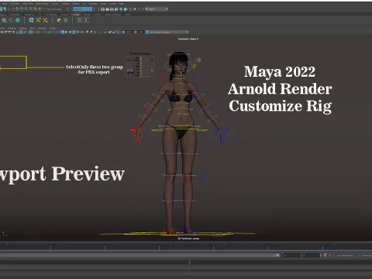Select the blue hand rig control

pos(222,134)
